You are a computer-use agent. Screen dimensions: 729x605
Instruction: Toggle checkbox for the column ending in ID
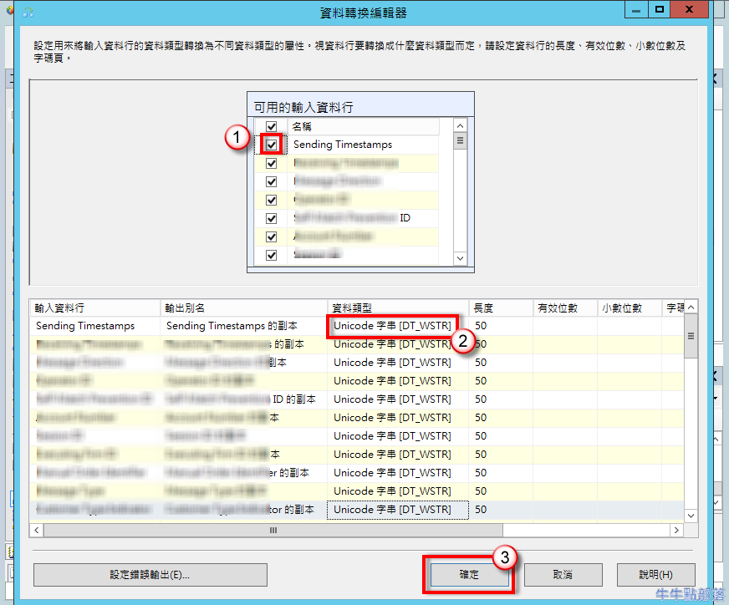(x=271, y=218)
